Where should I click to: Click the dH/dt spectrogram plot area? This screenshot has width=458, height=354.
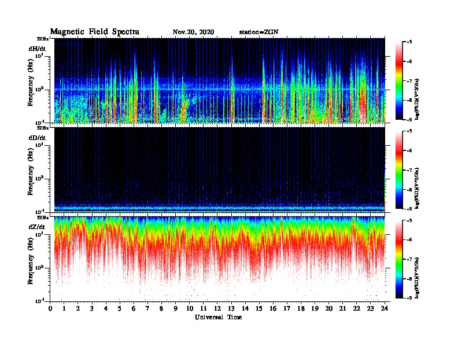(219, 80)
